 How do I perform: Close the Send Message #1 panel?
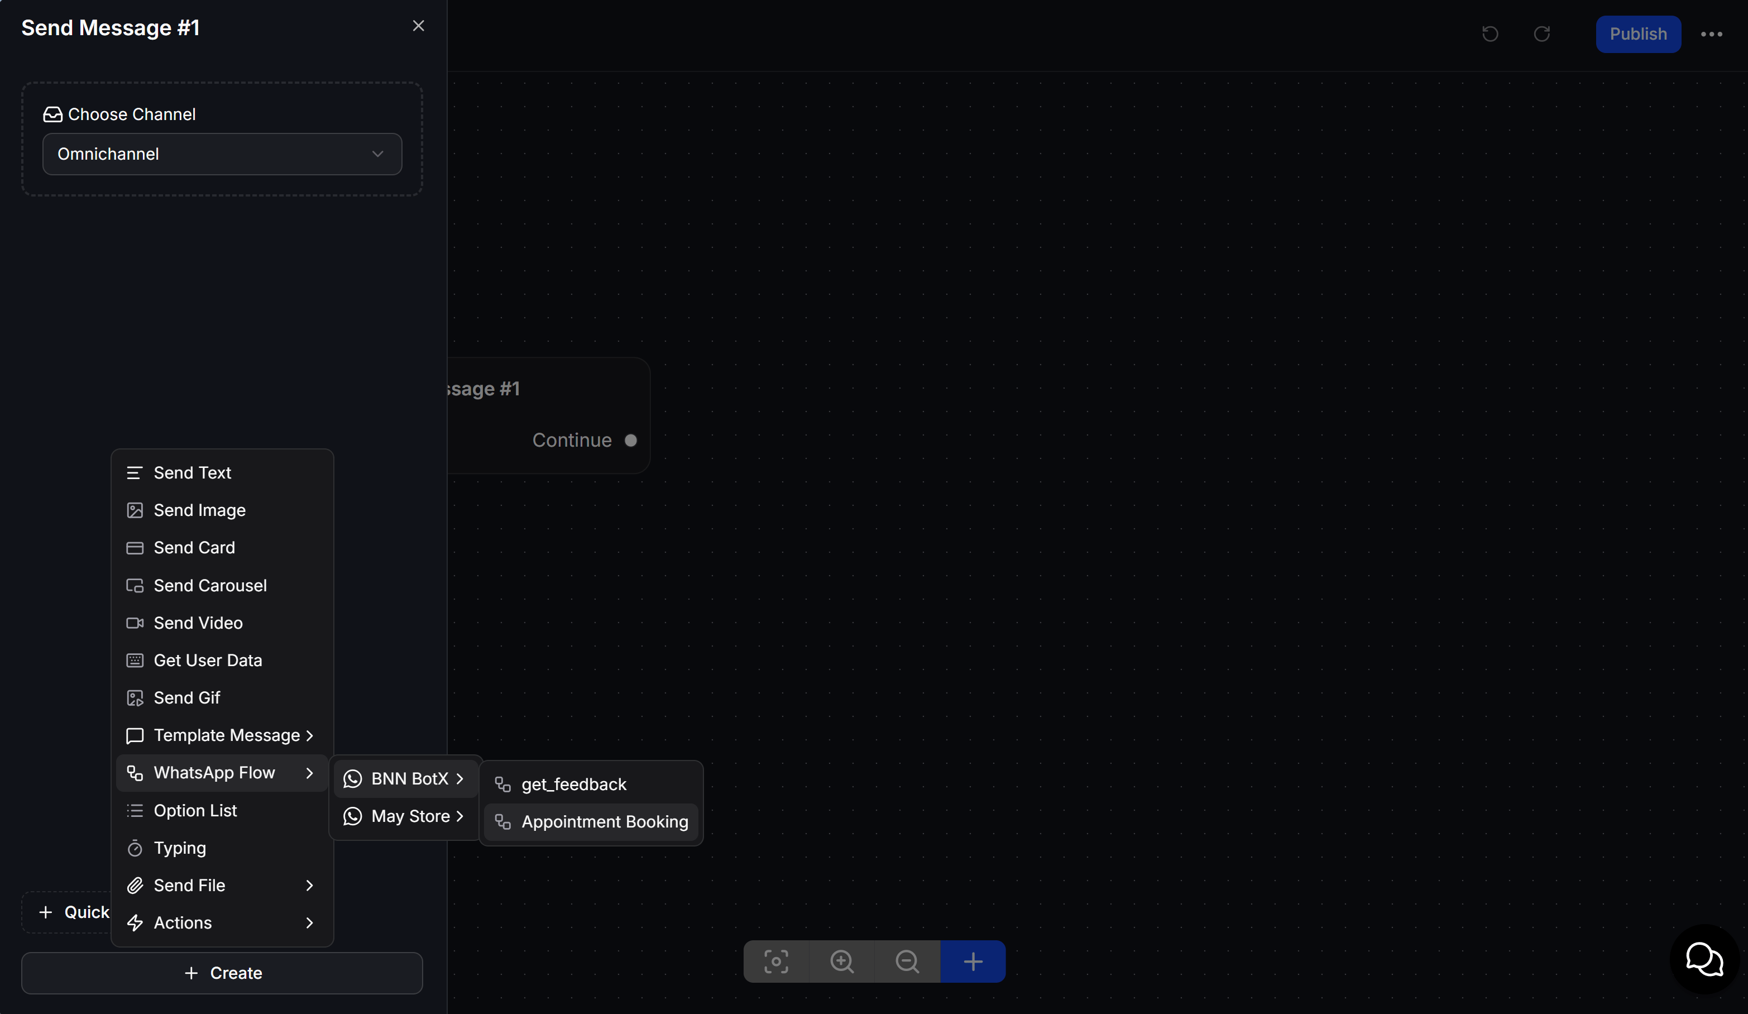point(418,26)
